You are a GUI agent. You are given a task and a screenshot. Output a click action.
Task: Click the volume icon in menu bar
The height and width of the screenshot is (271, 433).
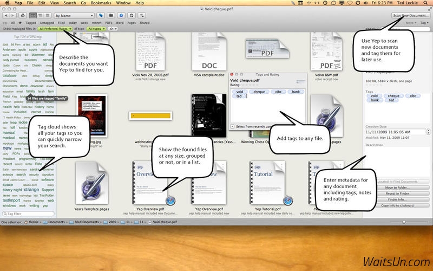[x=366, y=3]
